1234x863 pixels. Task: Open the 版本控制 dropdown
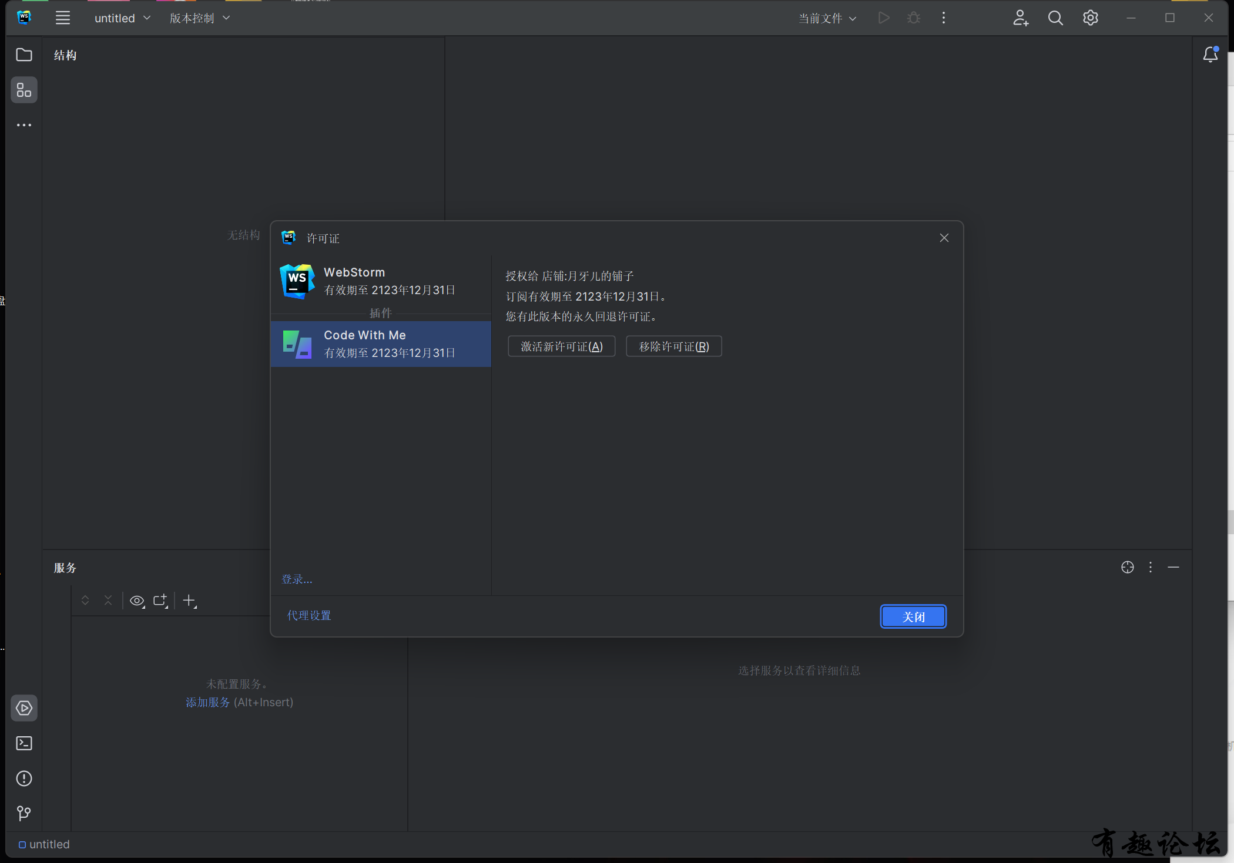(x=200, y=18)
